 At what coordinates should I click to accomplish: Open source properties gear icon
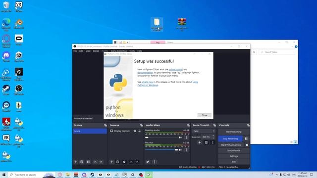[124, 162]
